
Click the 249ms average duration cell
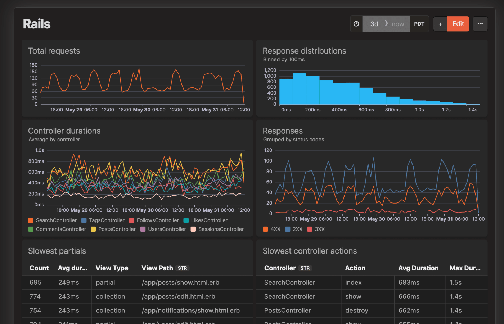click(69, 283)
